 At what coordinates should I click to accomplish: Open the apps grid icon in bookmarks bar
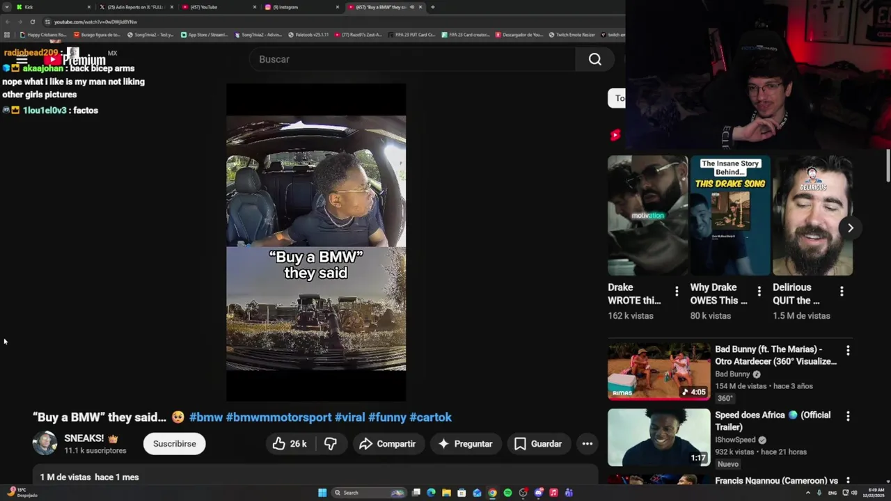pos(7,35)
